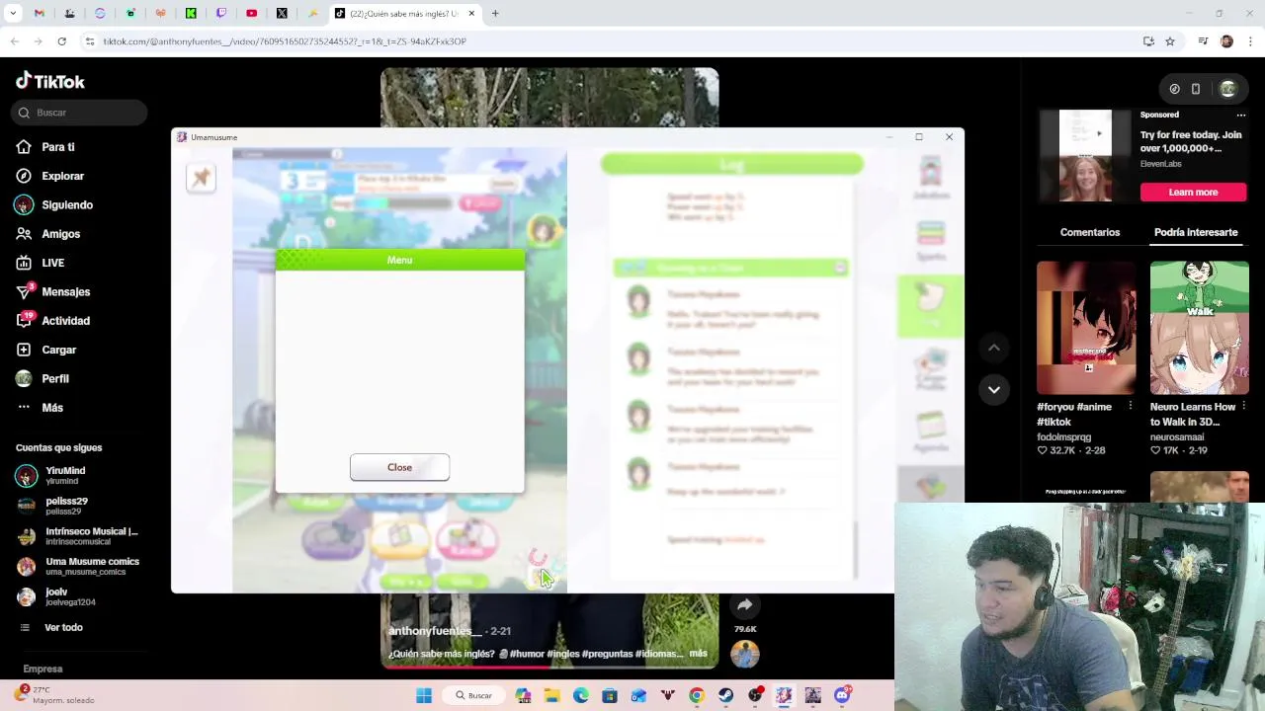Click the Buscar search field in TikTok
The height and width of the screenshot is (711, 1265).
(80, 113)
